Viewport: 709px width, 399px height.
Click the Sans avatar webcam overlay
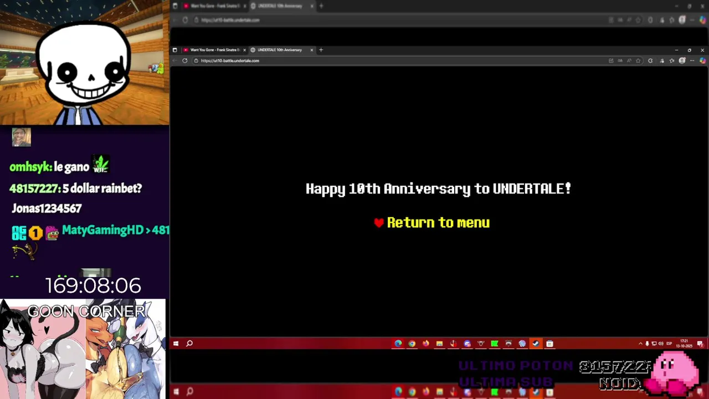click(x=84, y=62)
